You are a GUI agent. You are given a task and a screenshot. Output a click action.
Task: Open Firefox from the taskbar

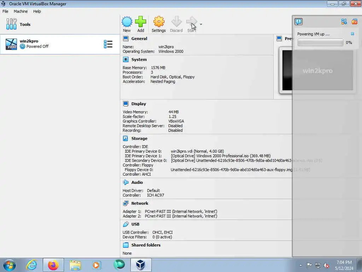click(53, 265)
